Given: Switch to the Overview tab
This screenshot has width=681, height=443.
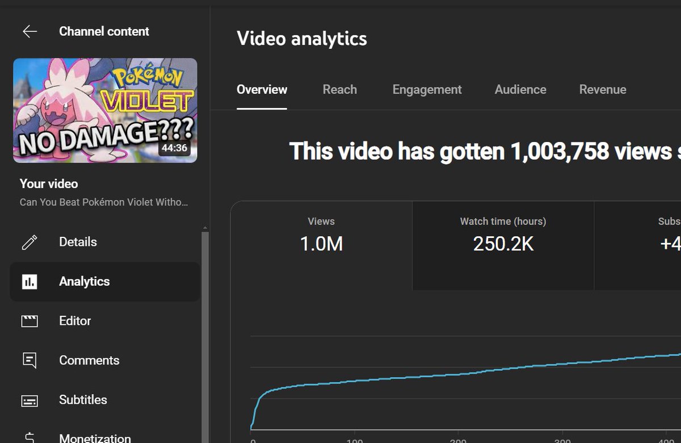Looking at the screenshot, I should tap(262, 90).
